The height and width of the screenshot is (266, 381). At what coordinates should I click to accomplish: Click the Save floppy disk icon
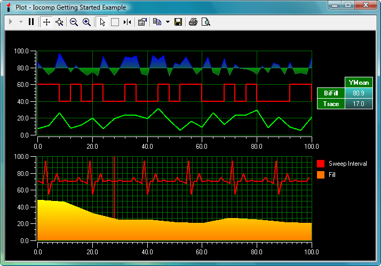178,22
